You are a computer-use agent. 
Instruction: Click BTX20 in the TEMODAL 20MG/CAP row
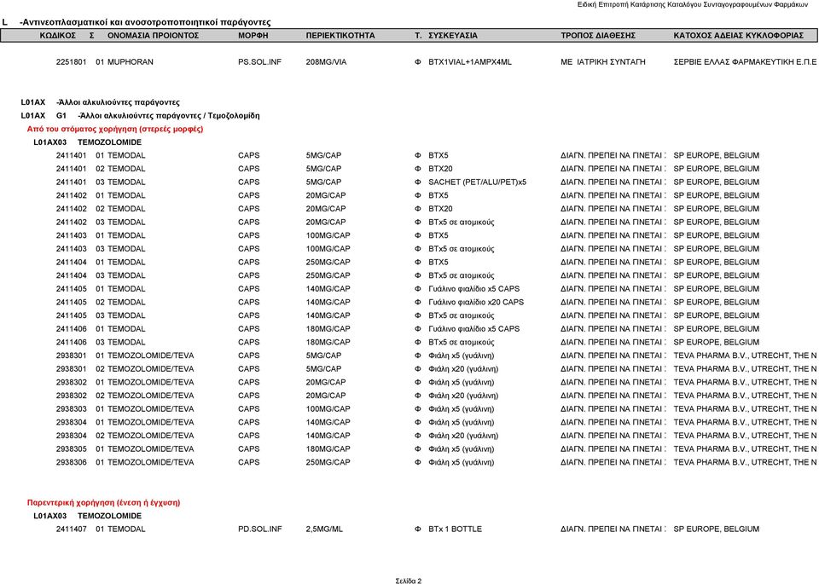click(440, 209)
